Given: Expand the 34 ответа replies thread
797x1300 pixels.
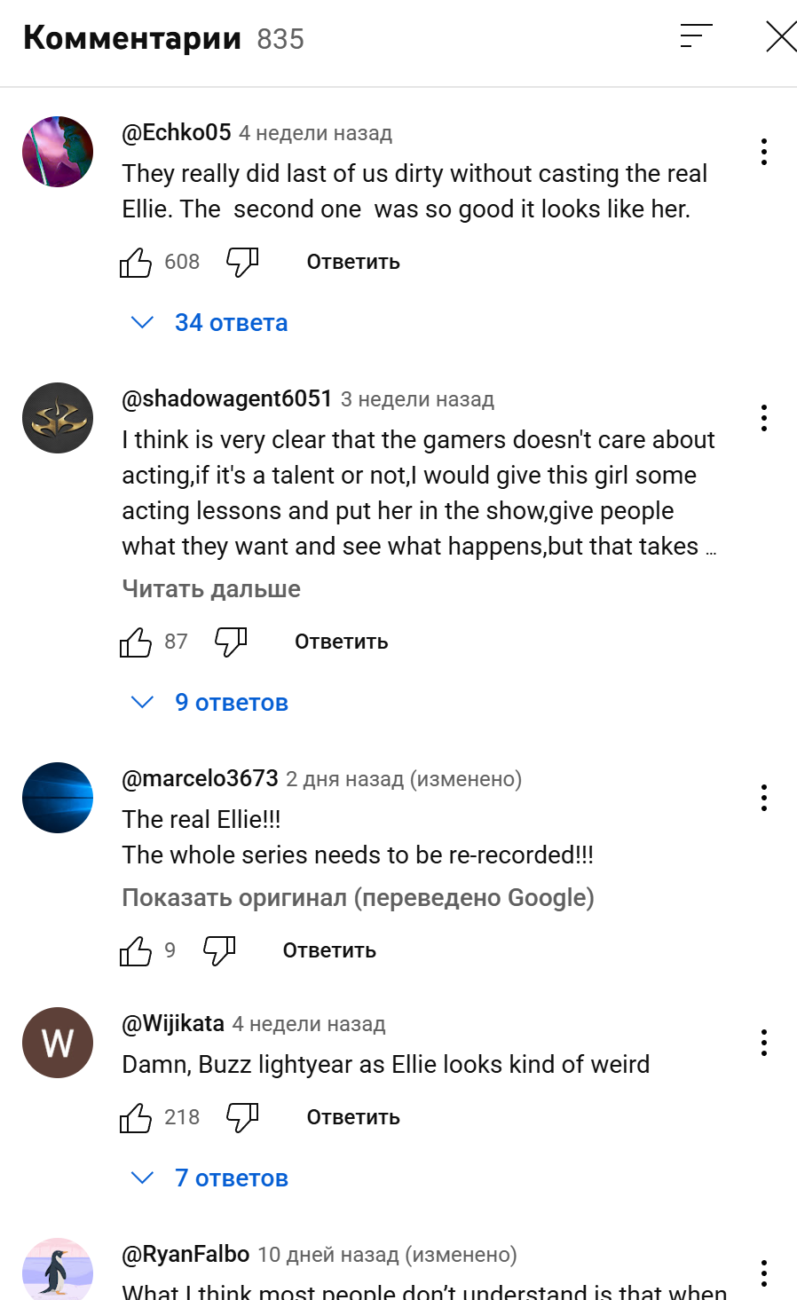Looking at the screenshot, I should coord(209,322).
